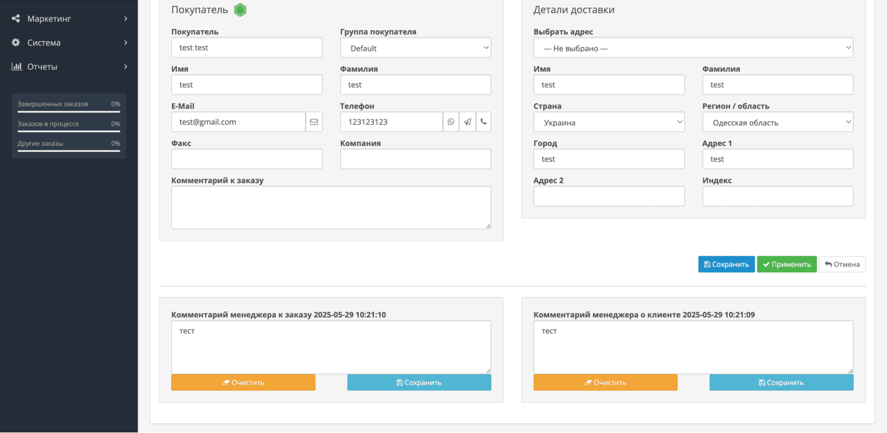Focus the Адрес 1 input field

point(778,159)
